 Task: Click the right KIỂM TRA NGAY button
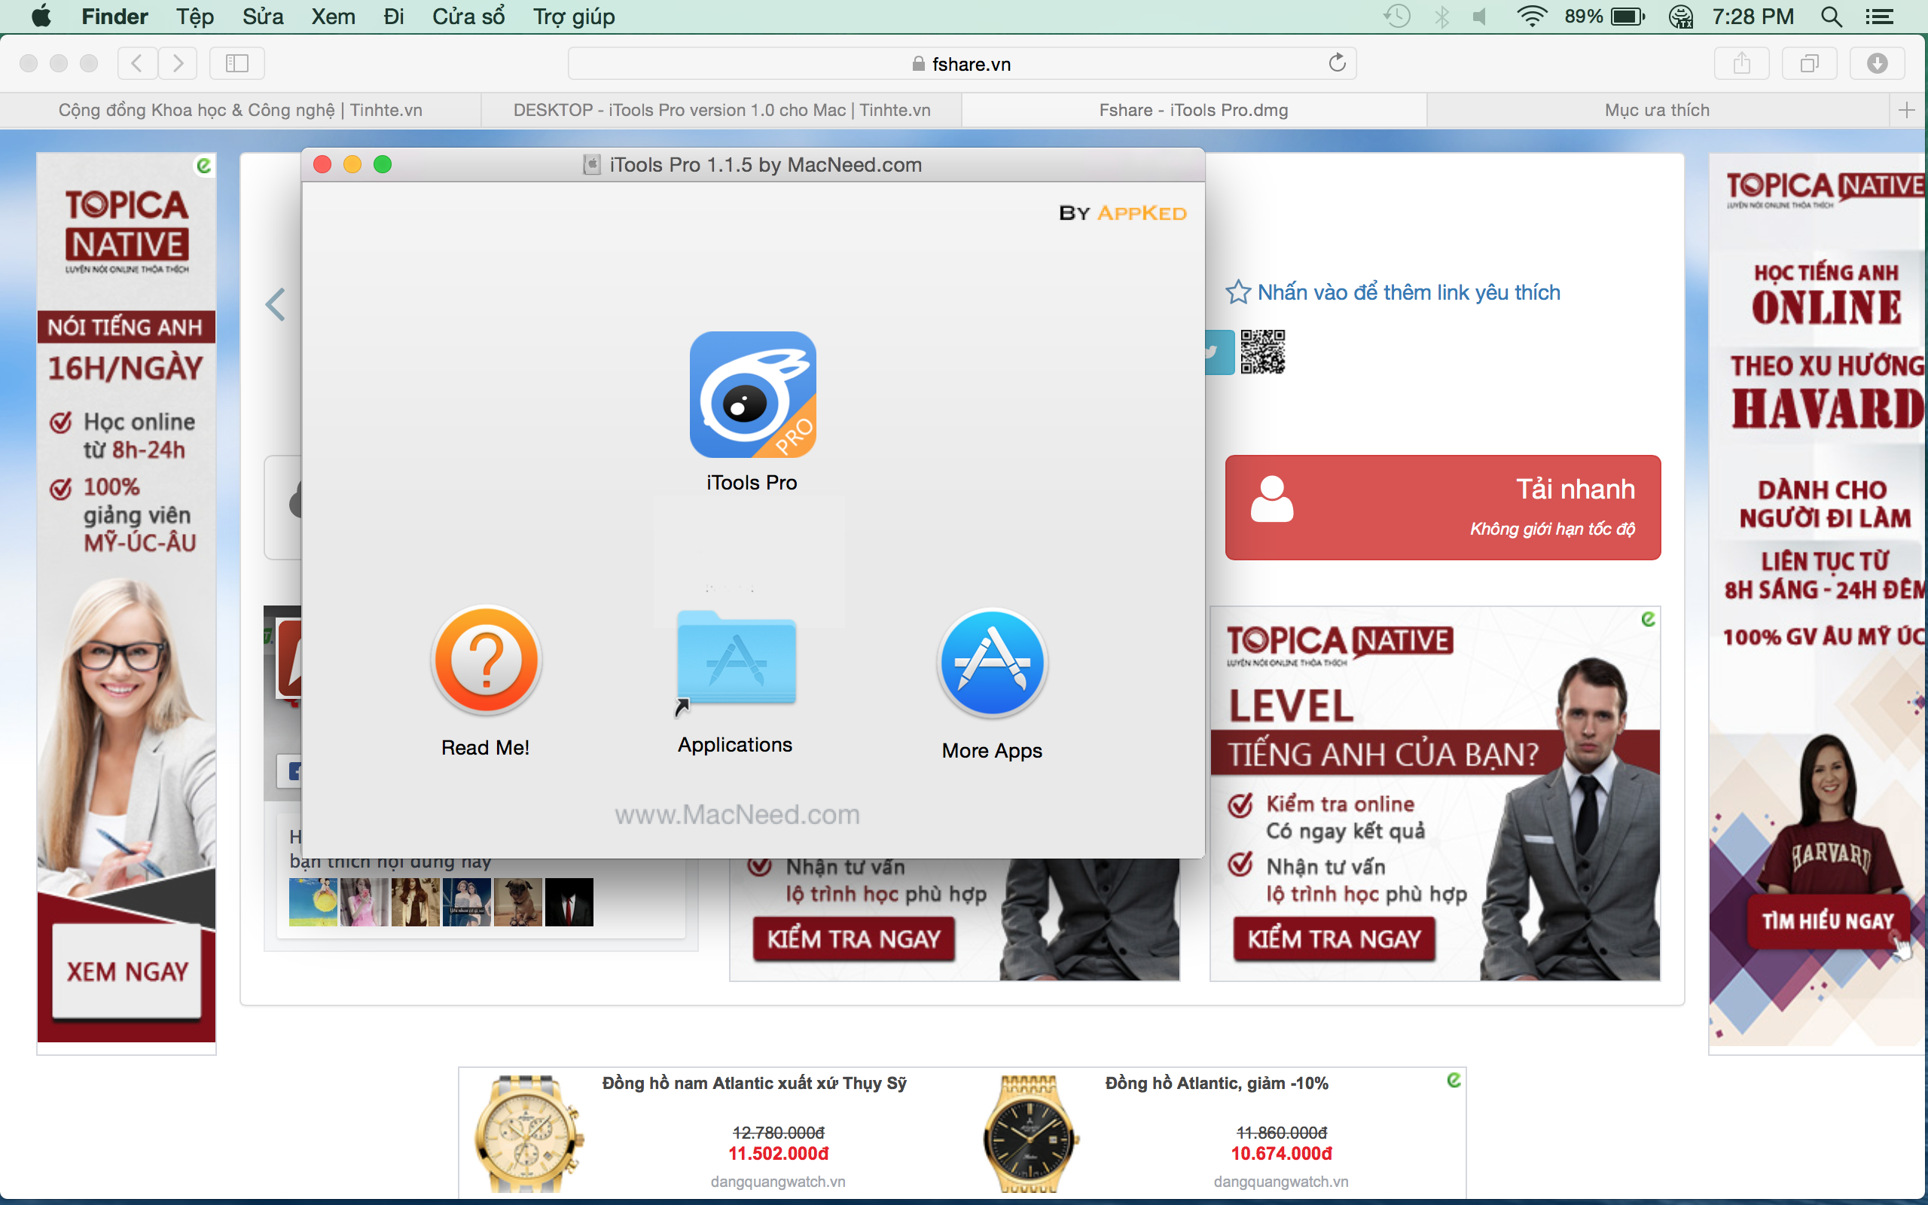pyautogui.click(x=1335, y=939)
